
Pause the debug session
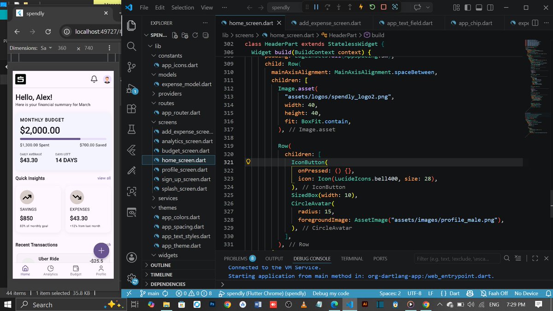[316, 7]
